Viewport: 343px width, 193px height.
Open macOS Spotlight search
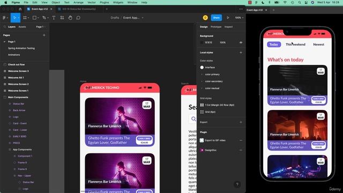tap(300, 2)
